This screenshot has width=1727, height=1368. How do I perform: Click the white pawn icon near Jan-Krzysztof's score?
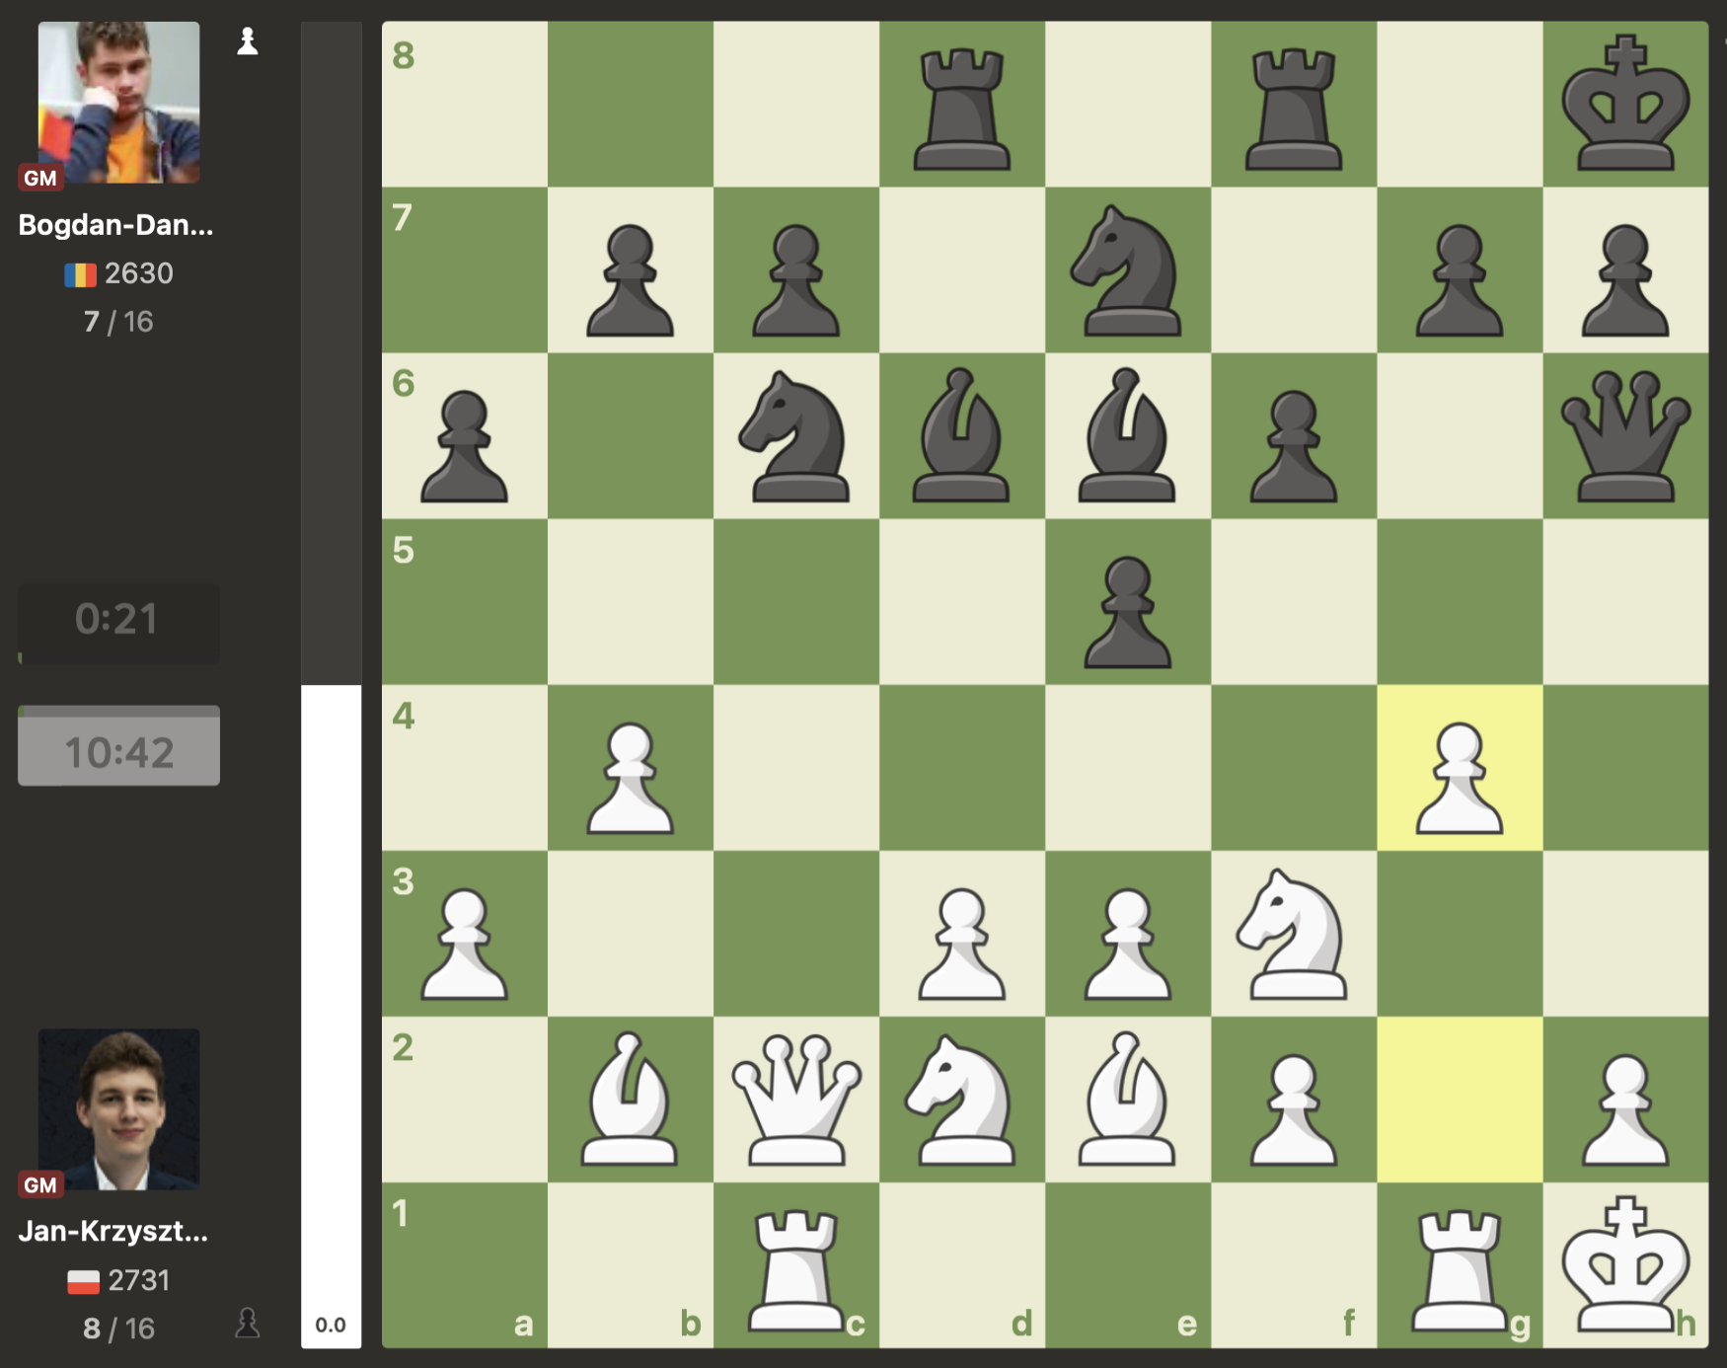248,1323
